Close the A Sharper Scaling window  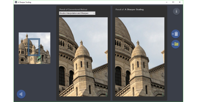pyautogui.click(x=180, y=2)
